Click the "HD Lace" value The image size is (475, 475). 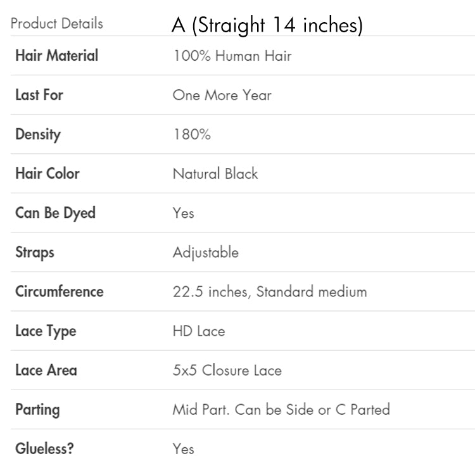point(198,331)
